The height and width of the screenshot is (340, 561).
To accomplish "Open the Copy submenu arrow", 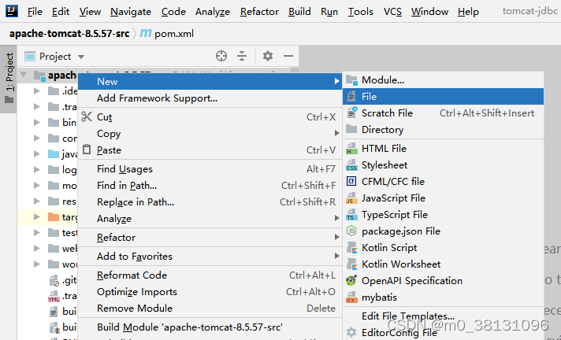I will coord(336,133).
